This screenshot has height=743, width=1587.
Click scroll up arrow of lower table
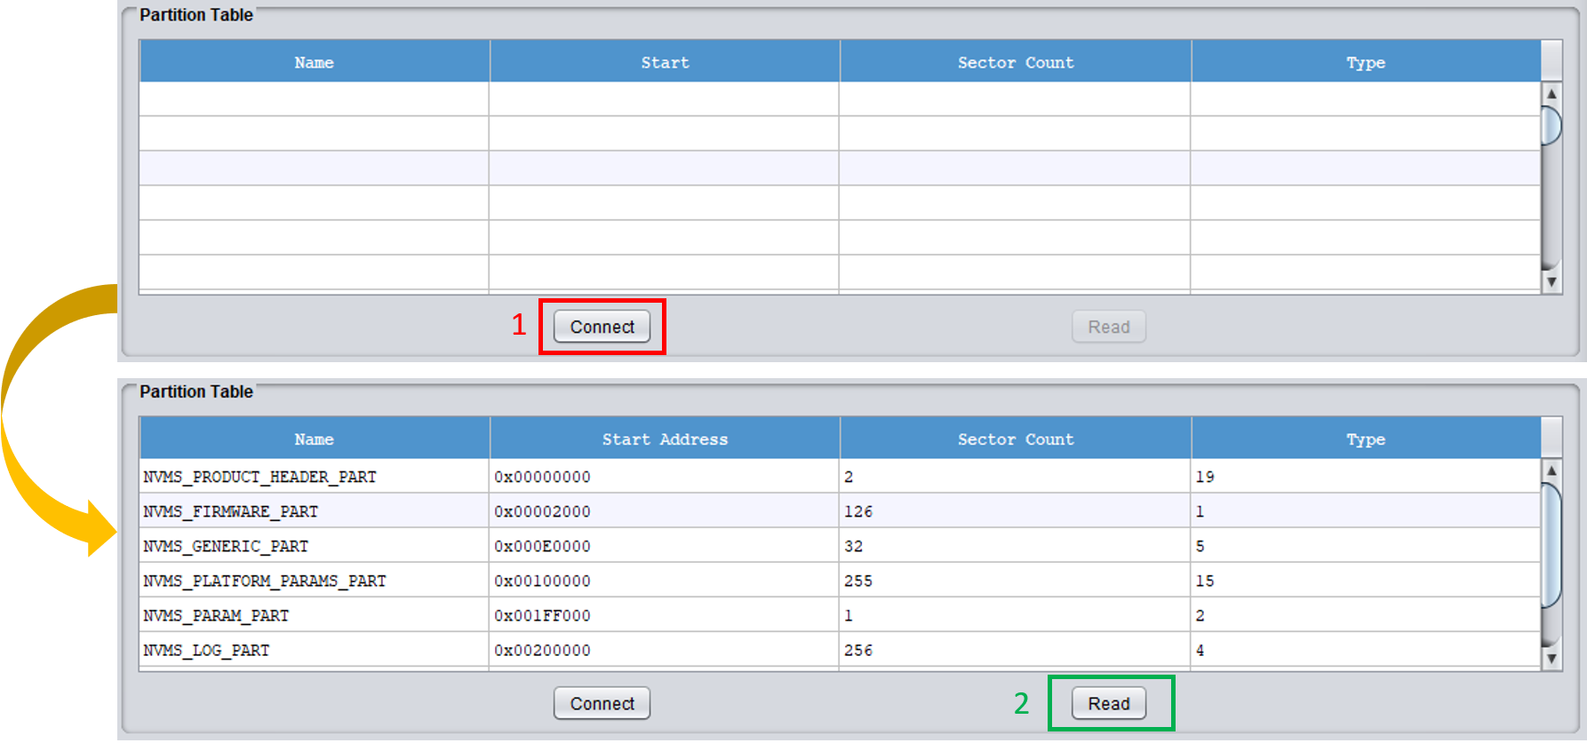click(x=1551, y=470)
